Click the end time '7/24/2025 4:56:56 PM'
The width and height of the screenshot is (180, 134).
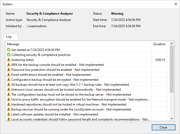pyautogui.click(x=126, y=26)
